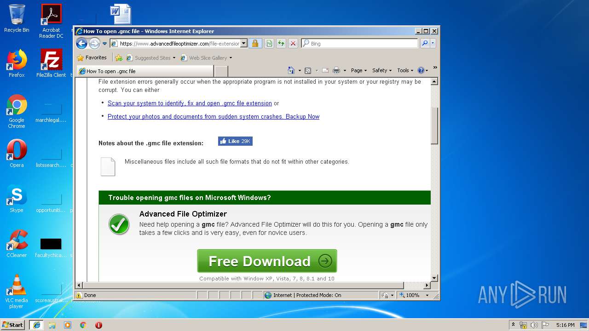The image size is (589, 331).
Task: Select the Firefox desktop icon
Action: [17, 63]
